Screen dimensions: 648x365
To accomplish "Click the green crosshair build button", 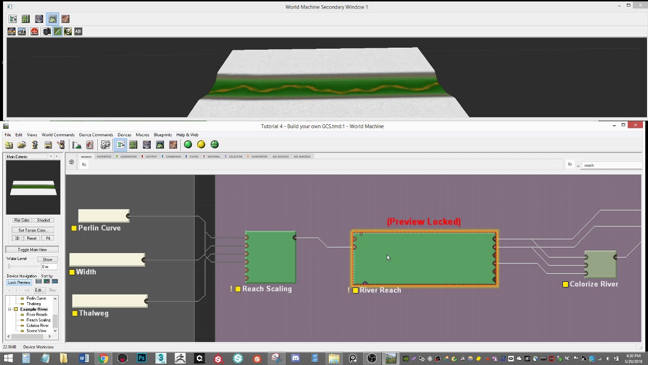I will [215, 145].
